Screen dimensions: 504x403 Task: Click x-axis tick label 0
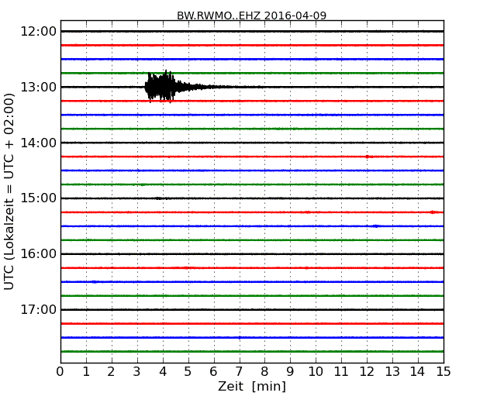click(60, 372)
